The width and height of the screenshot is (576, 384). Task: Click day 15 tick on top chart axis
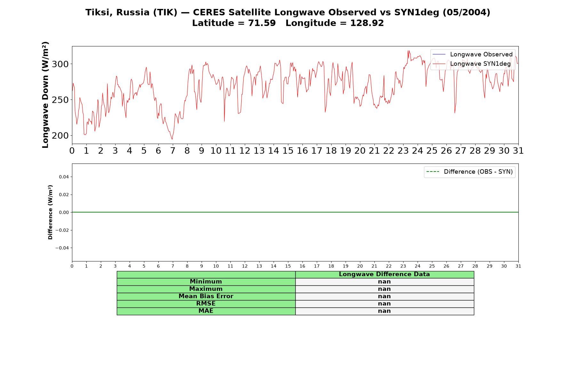coord(288,151)
